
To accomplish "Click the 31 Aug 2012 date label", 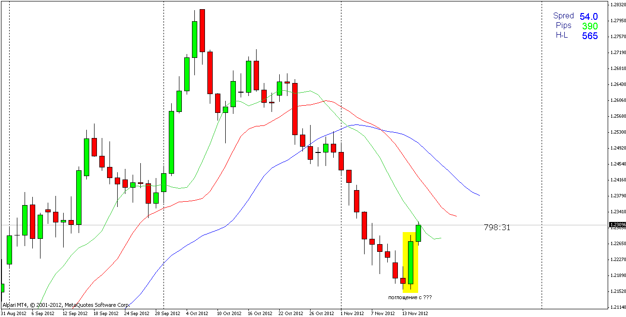I will [13, 313].
